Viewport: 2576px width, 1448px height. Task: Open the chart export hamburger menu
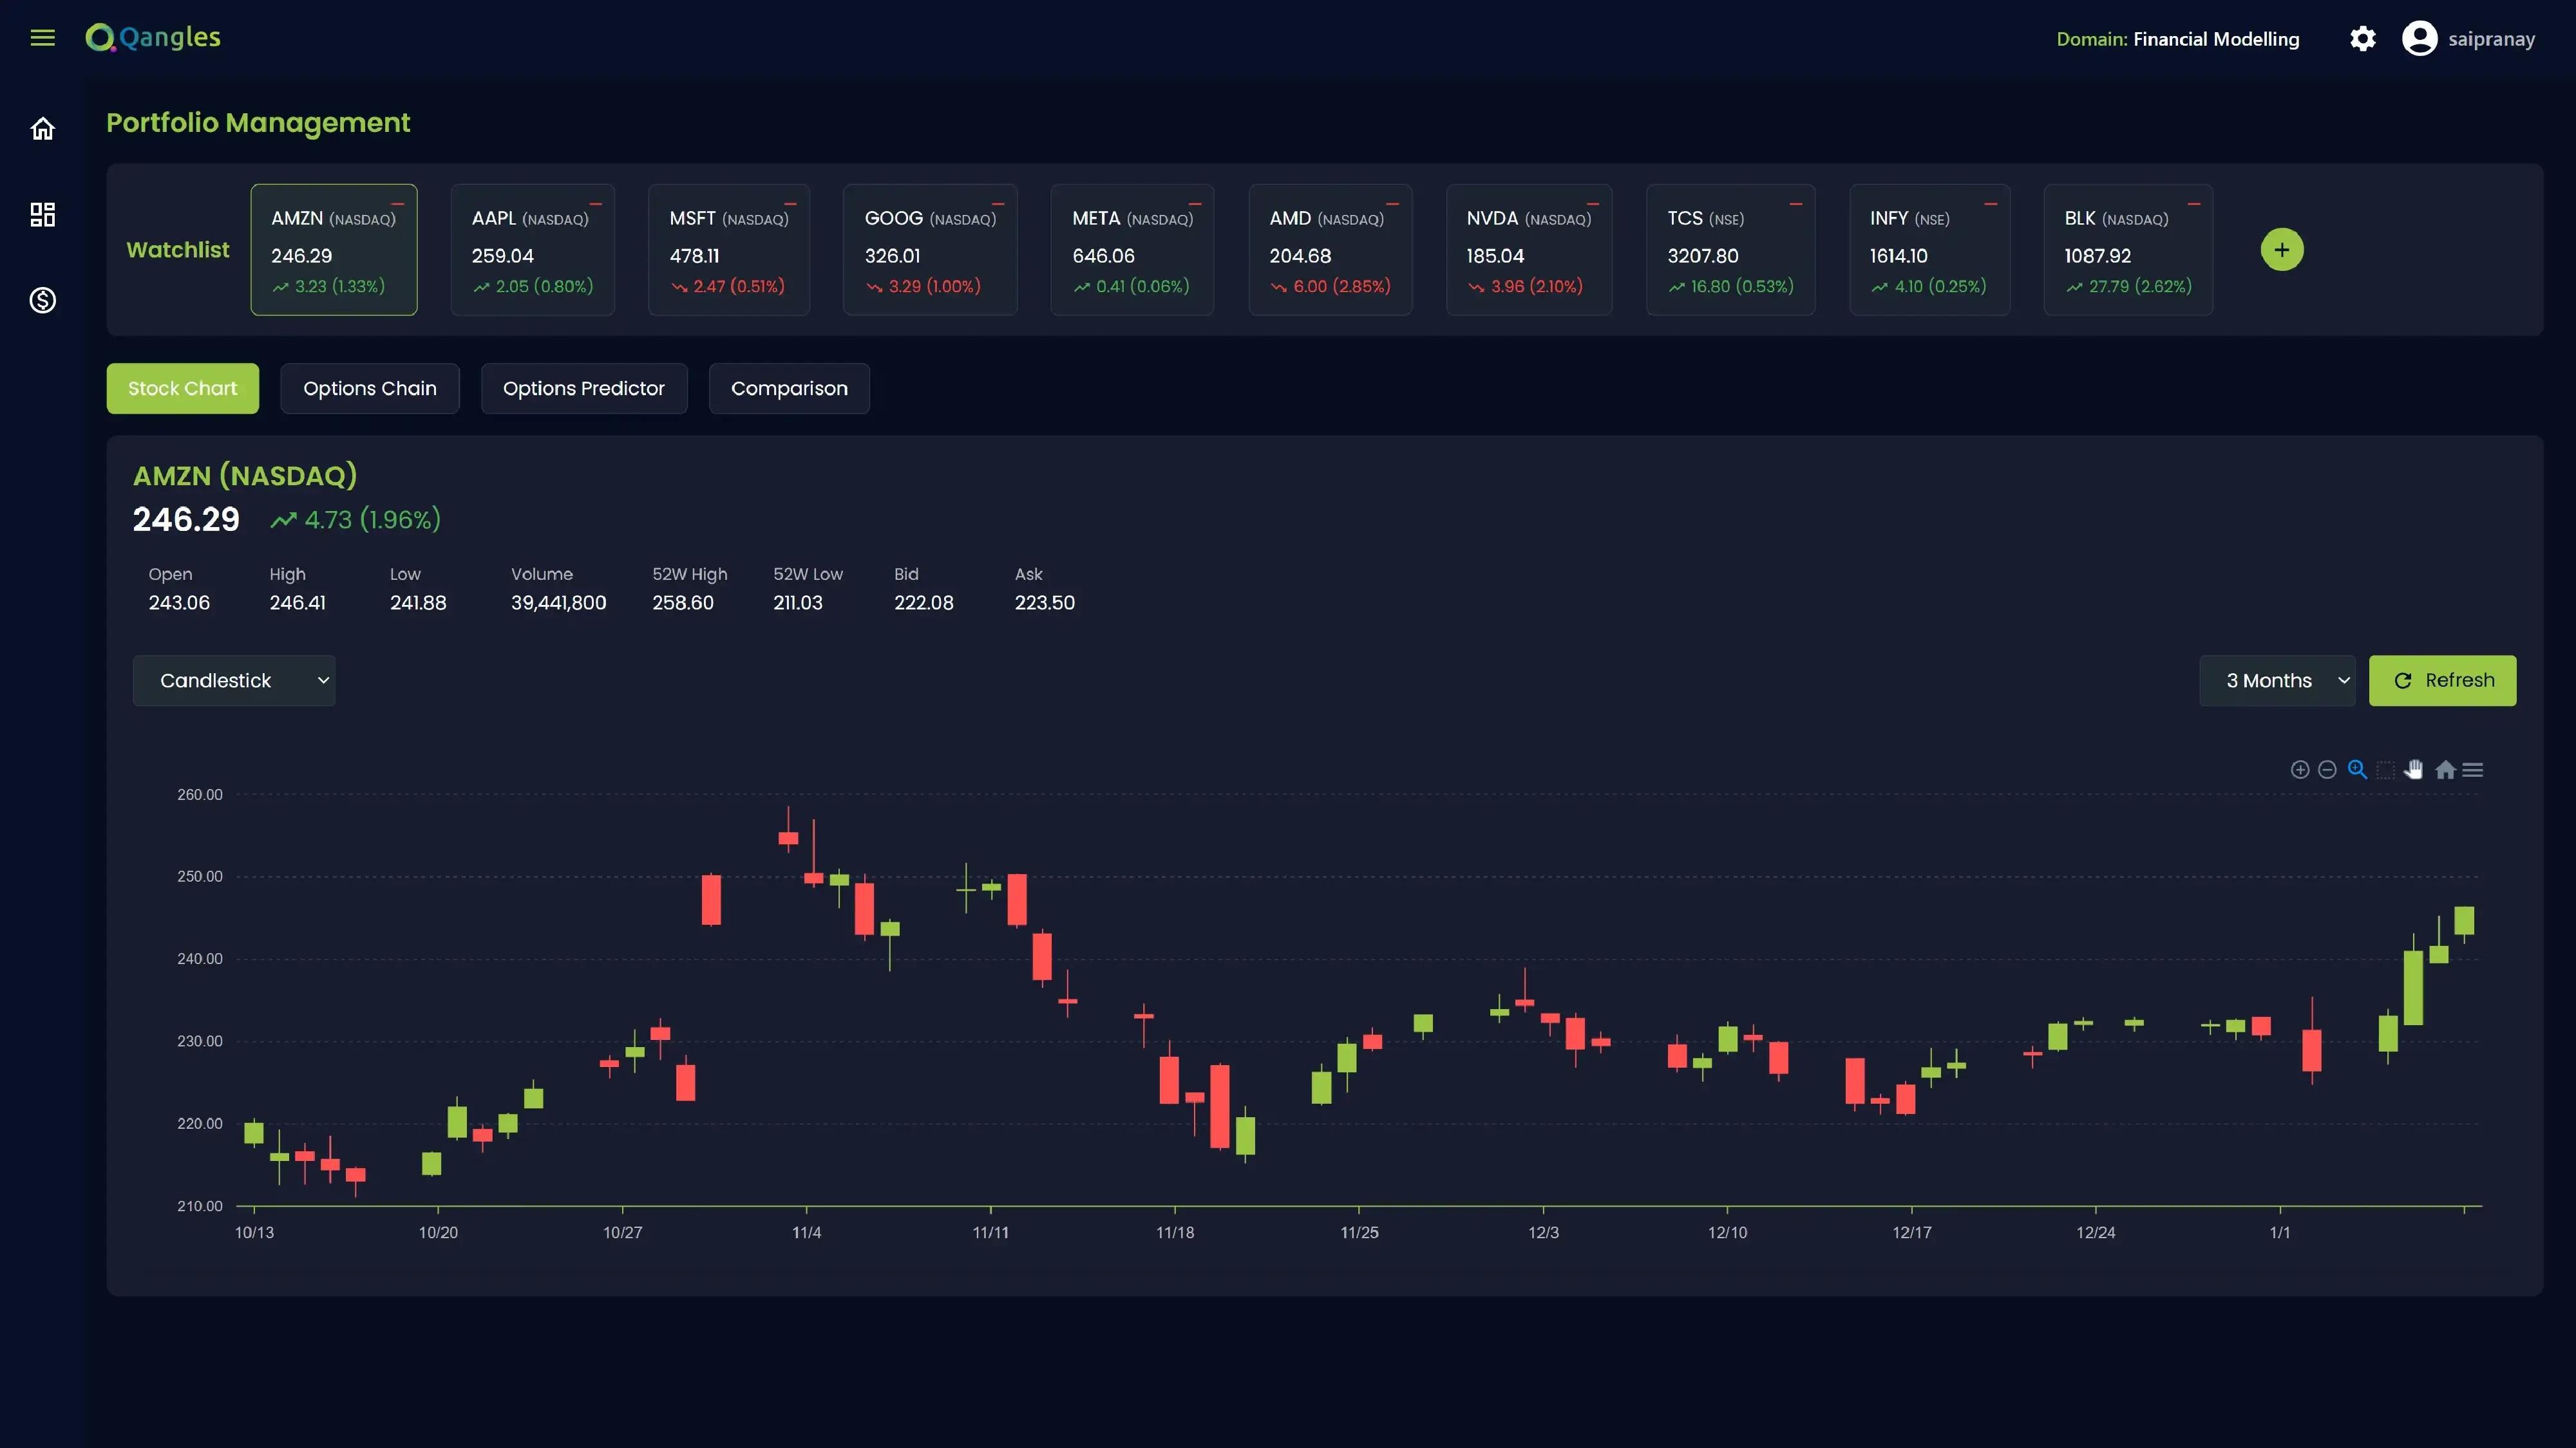coord(2473,770)
